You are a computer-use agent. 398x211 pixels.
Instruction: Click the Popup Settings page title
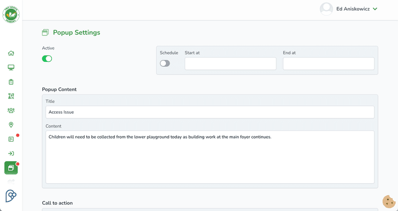tap(76, 33)
